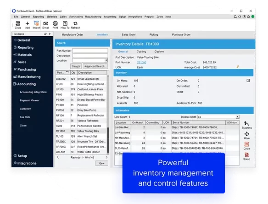
Task: Select the PK100 Patch Kit row
Action: (81, 105)
